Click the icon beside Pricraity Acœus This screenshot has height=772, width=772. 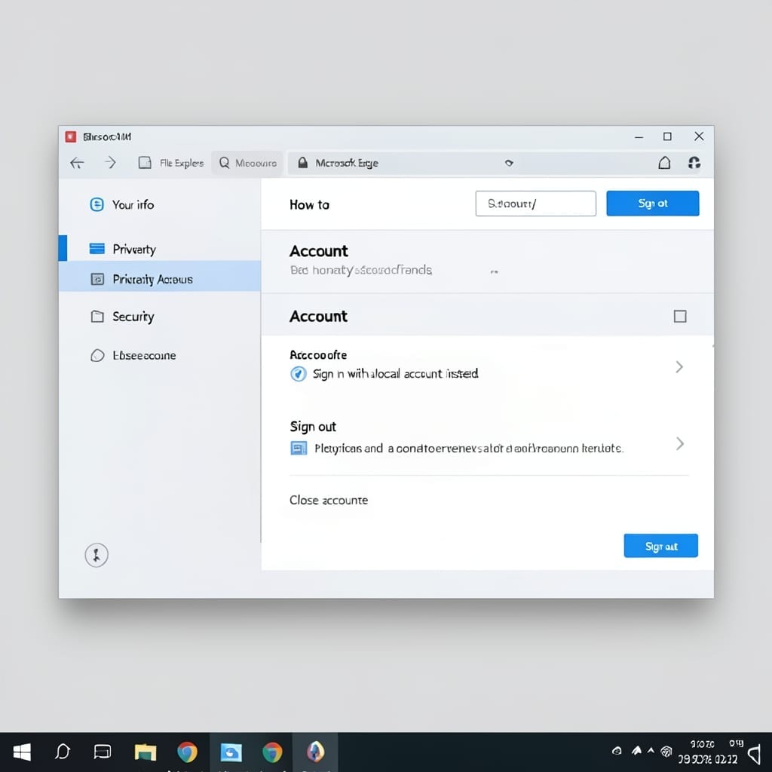pos(97,279)
